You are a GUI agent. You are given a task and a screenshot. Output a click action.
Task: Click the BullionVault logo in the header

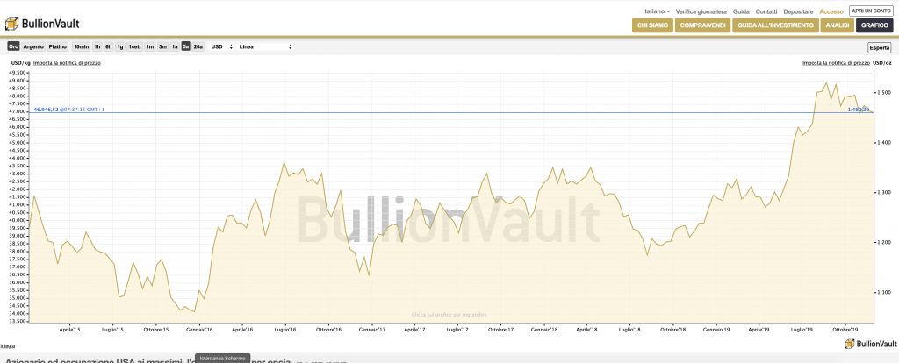(42, 24)
